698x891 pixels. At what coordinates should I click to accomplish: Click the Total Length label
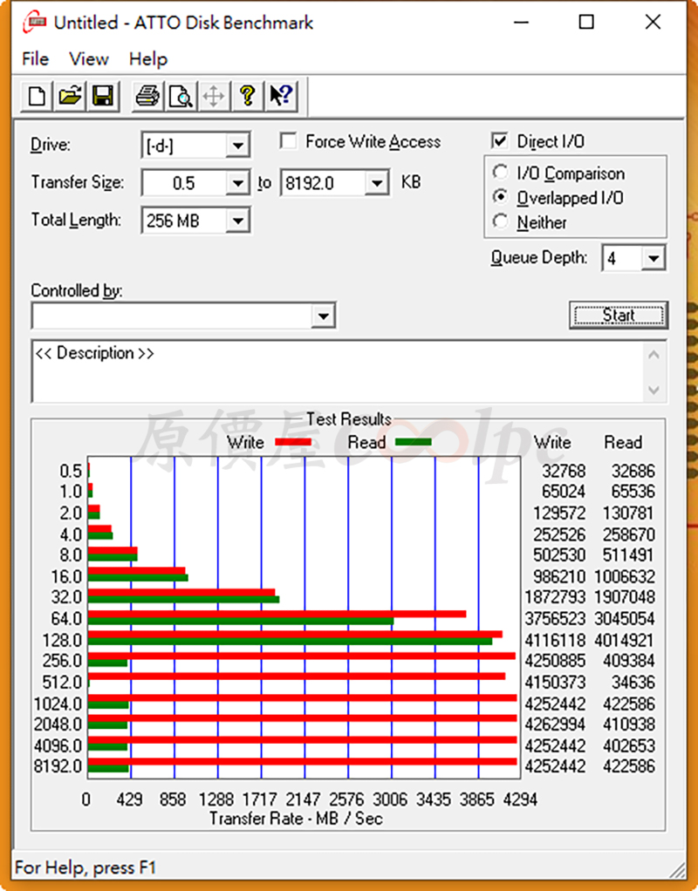(x=76, y=220)
